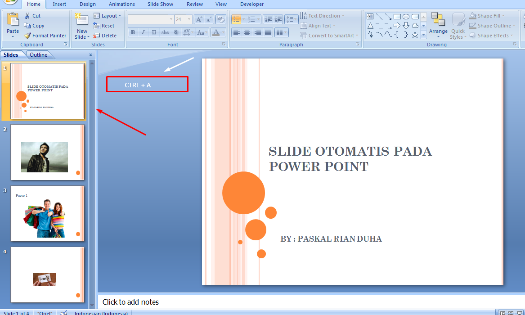This screenshot has height=315, width=525.
Task: Select the Rectangle shape
Action: 397,16
